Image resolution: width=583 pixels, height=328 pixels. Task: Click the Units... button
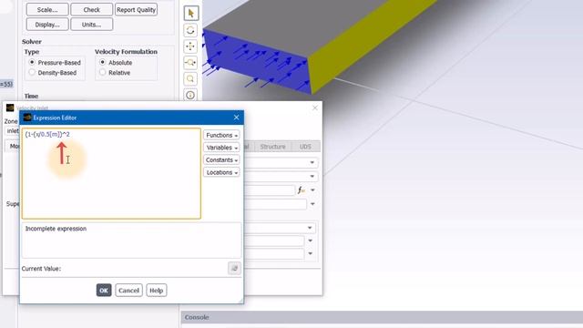(91, 25)
